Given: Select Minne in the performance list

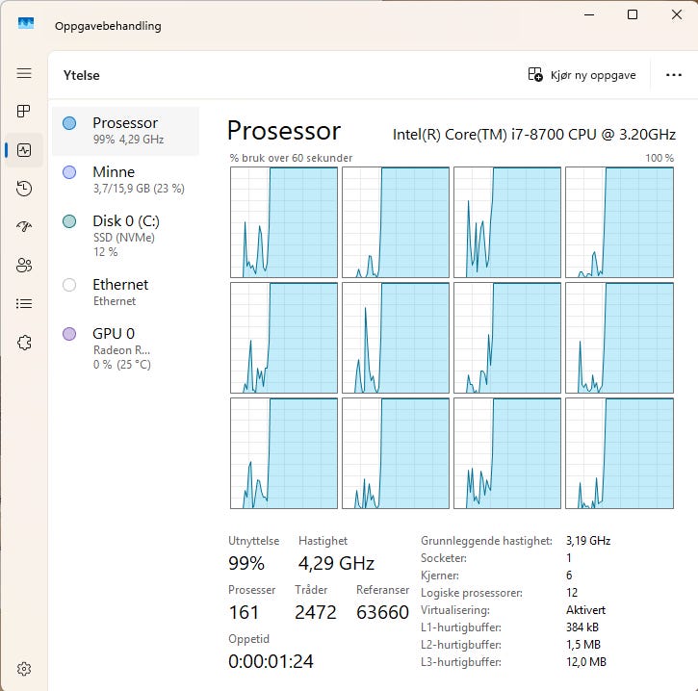Looking at the screenshot, I should pos(125,180).
